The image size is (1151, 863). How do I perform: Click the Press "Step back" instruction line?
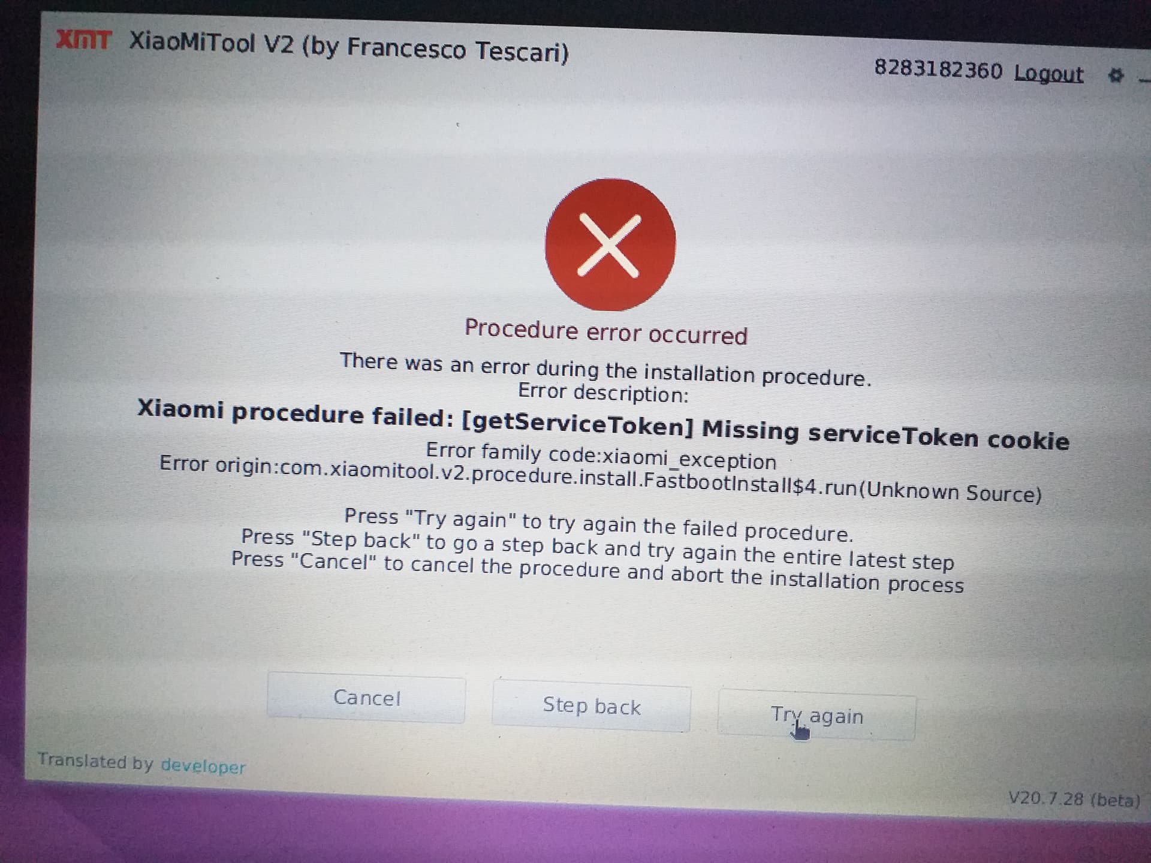coord(597,550)
